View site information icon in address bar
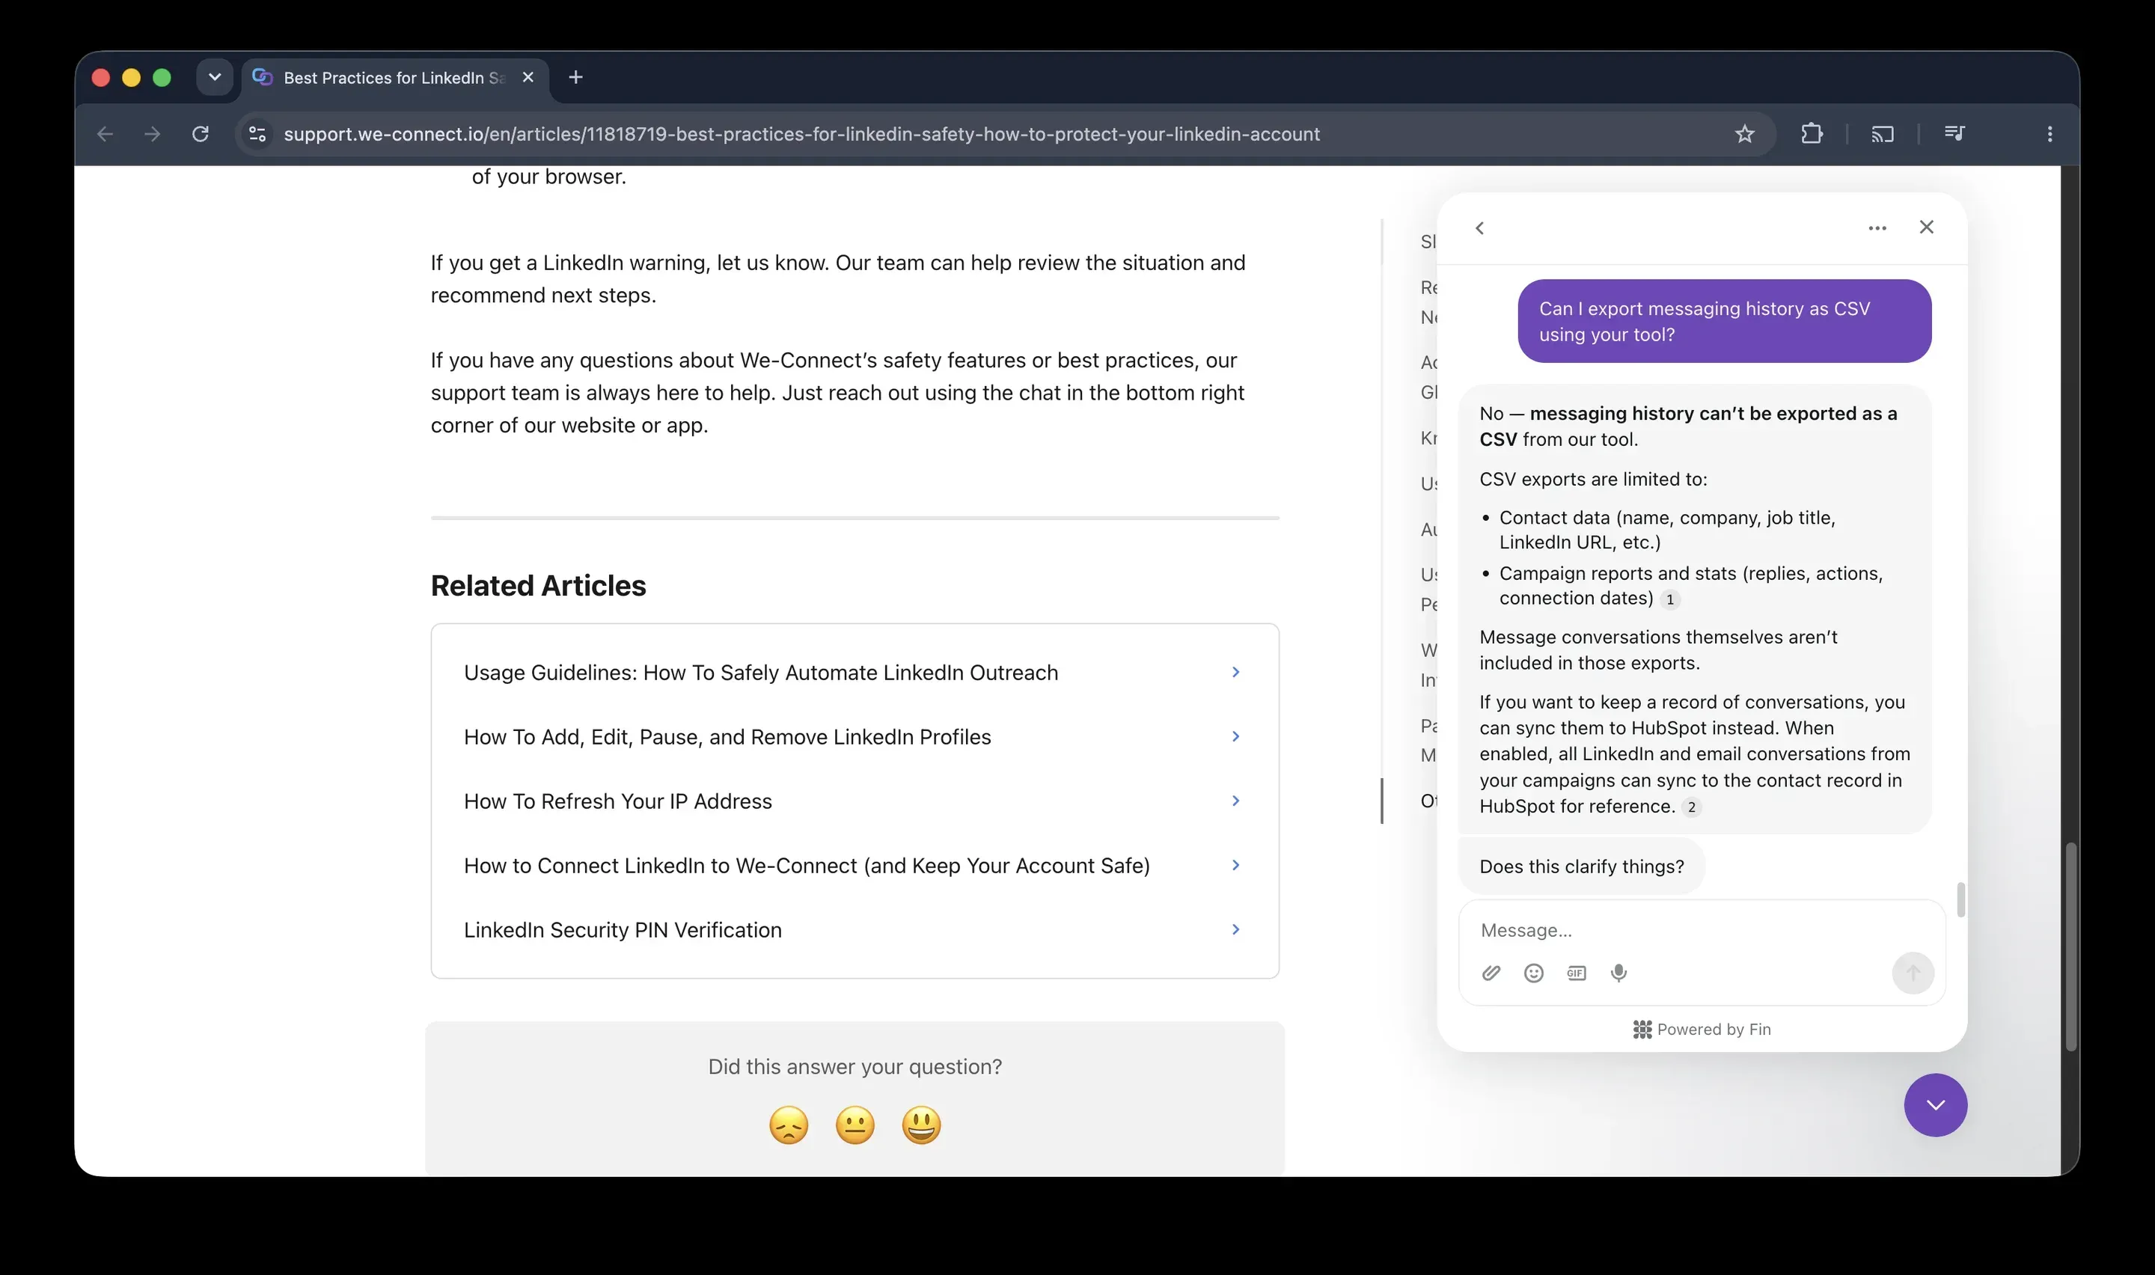Screen dimensions: 2155x1275 257,134
